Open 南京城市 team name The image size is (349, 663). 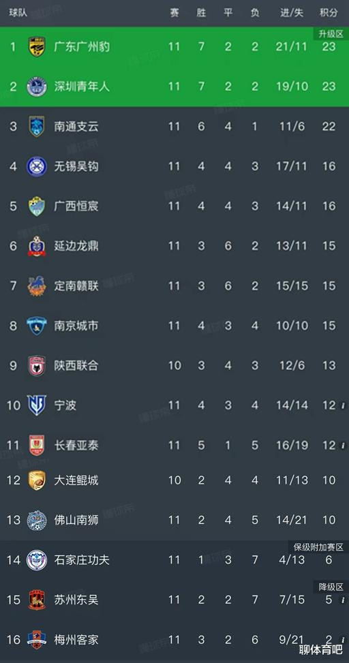point(76,326)
